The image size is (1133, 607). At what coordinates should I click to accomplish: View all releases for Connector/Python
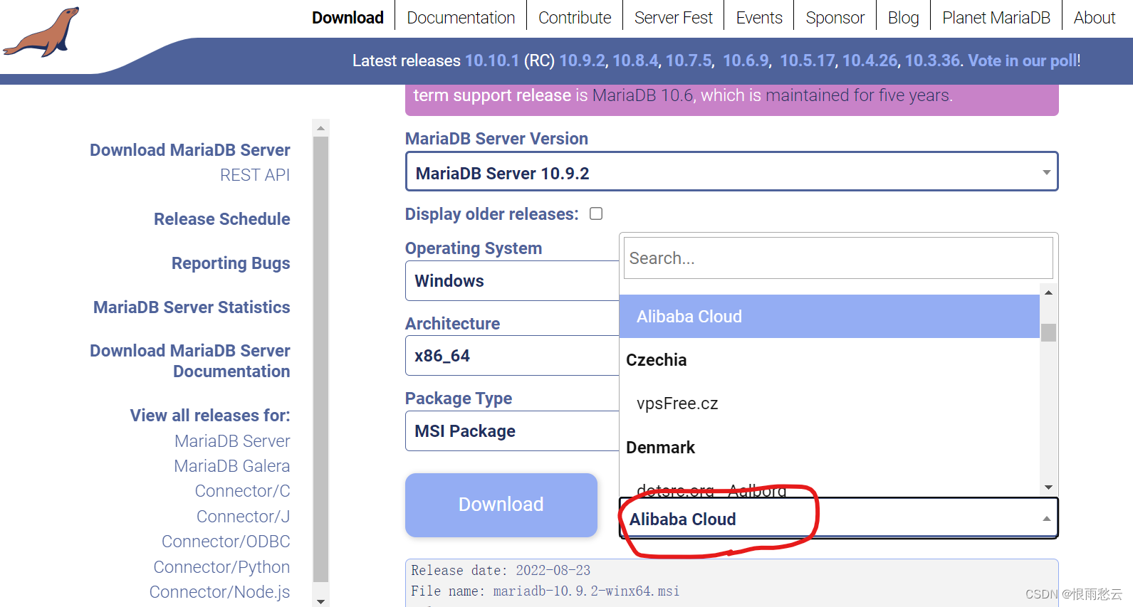tap(221, 567)
